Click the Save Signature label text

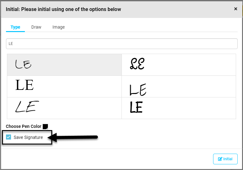coord(28,137)
